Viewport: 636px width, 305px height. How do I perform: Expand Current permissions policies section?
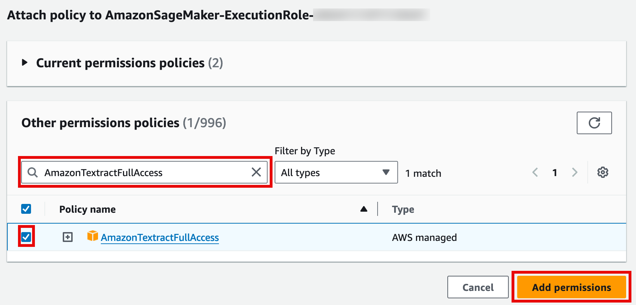25,63
